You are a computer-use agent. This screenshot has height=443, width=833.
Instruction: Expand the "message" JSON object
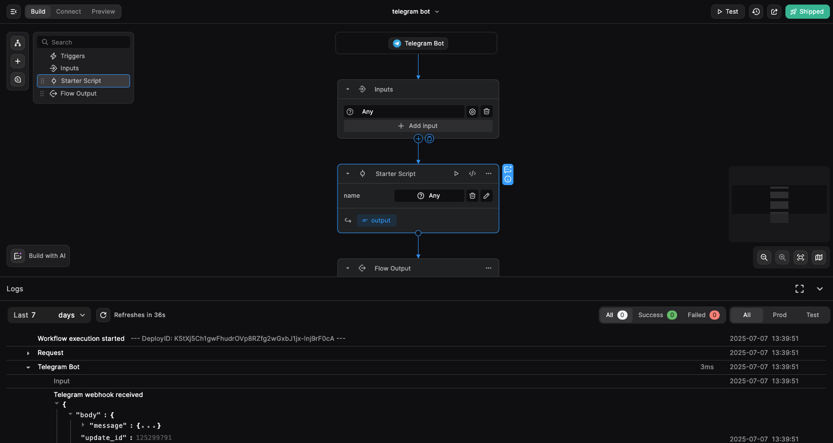click(x=83, y=425)
